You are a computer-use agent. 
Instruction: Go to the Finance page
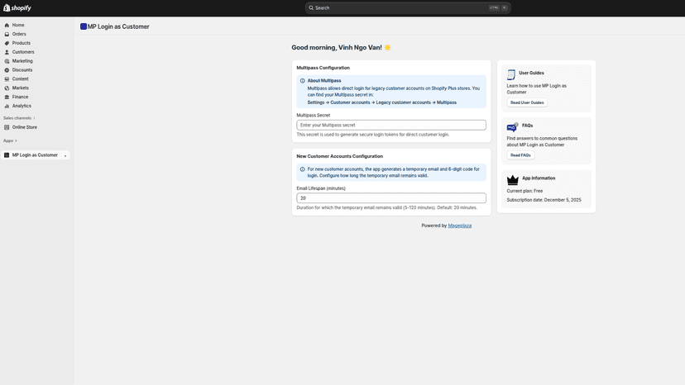coord(20,97)
